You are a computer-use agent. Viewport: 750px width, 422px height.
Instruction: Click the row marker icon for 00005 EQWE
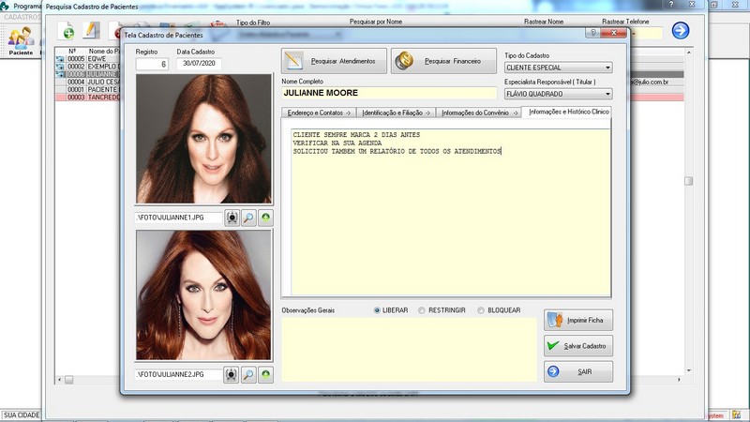(x=60, y=59)
